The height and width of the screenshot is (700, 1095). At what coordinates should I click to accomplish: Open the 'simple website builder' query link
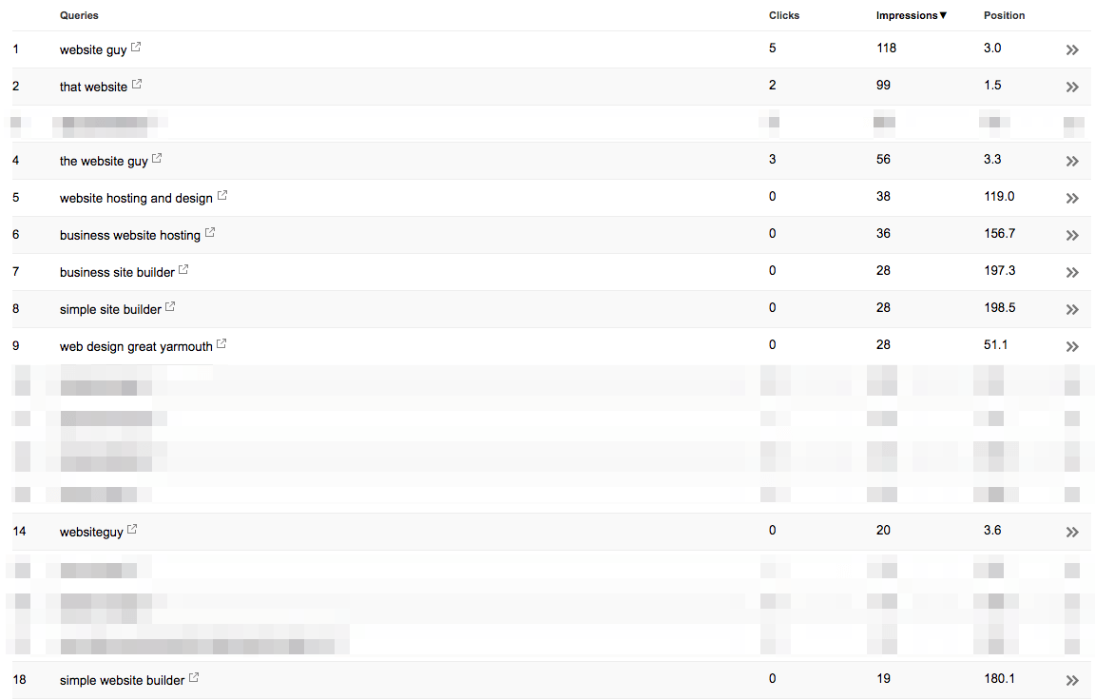tap(123, 680)
